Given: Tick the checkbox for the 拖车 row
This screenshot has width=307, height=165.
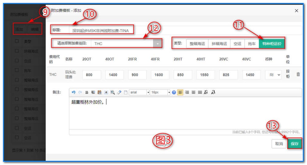Looking at the screenshot, I should [17, 70].
